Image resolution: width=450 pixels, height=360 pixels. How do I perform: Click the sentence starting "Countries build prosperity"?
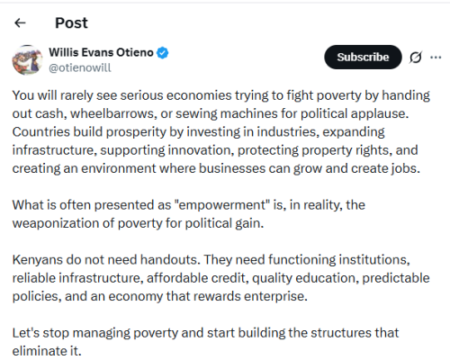216,150
